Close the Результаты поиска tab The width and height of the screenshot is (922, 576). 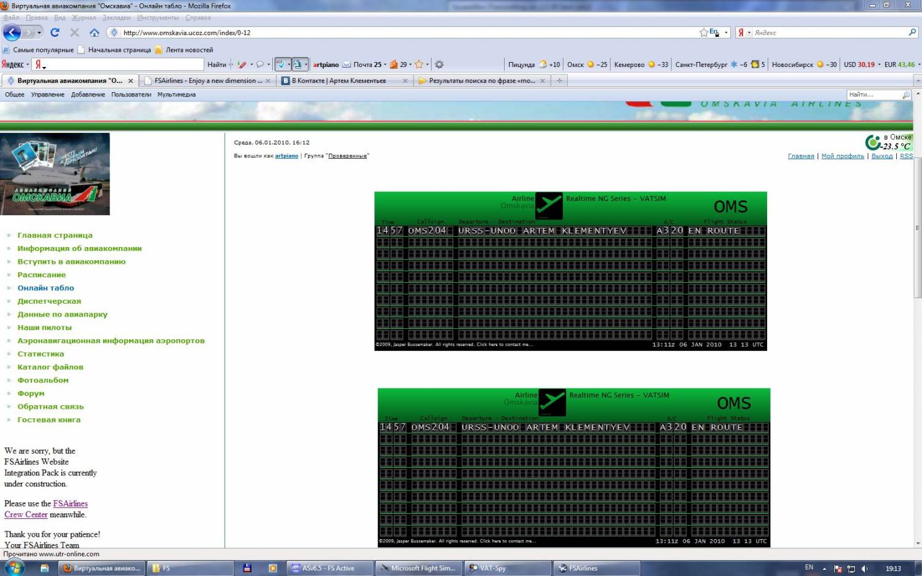[542, 81]
